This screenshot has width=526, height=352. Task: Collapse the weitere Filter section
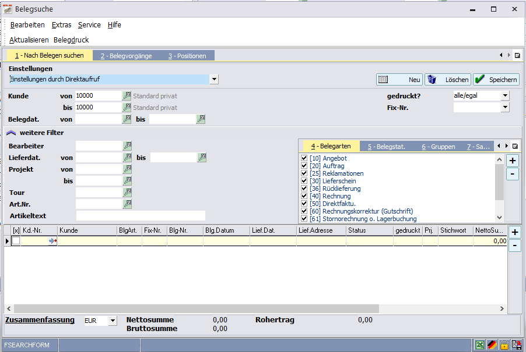pos(11,133)
